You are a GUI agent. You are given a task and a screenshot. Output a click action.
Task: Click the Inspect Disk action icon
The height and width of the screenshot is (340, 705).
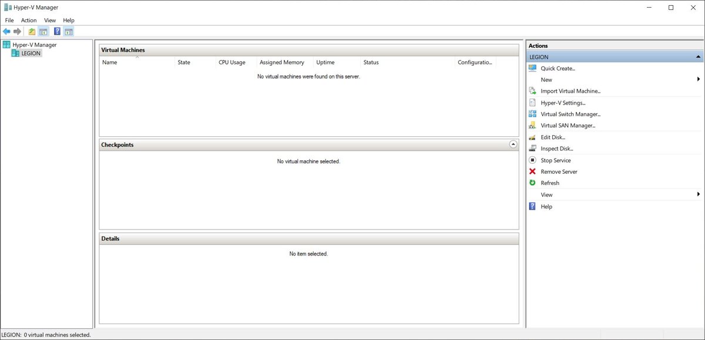point(532,149)
